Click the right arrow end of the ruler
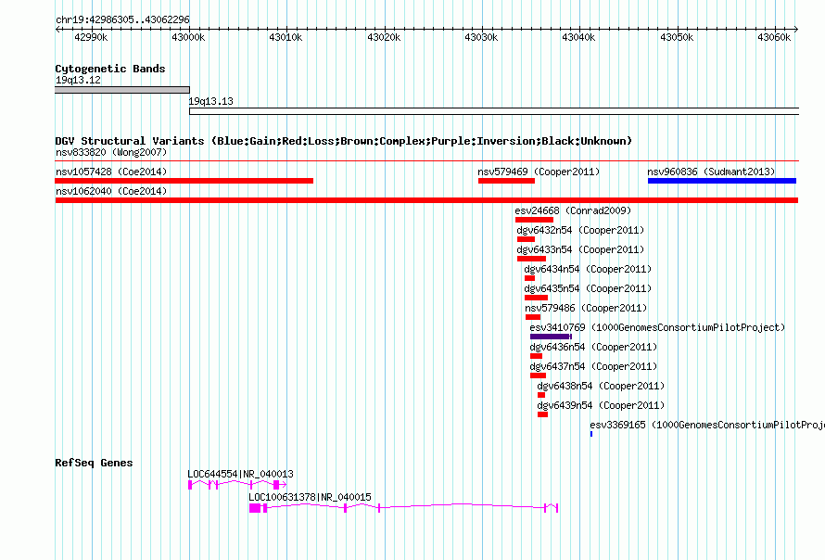The image size is (825, 560). tap(796, 29)
